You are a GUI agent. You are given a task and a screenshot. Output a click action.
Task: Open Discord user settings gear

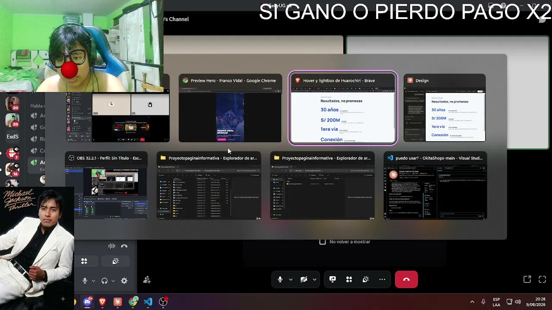124,281
